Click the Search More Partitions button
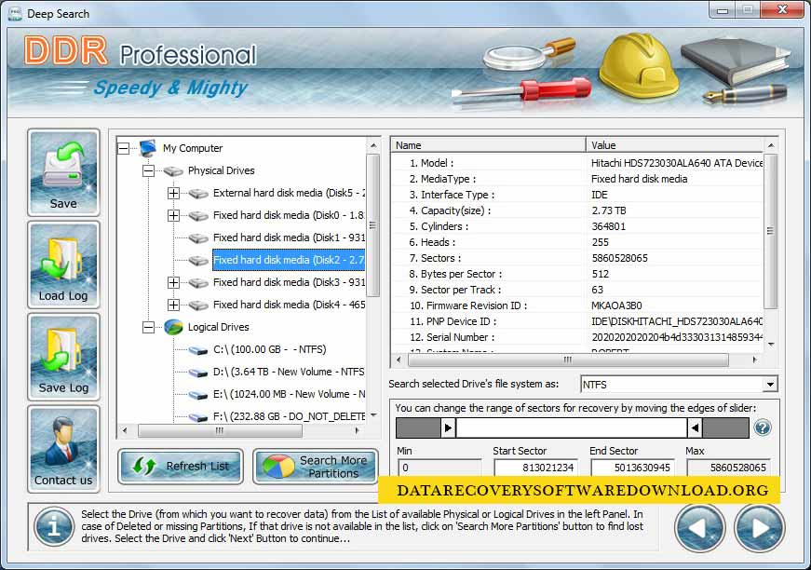This screenshot has height=570, width=811. click(x=316, y=466)
